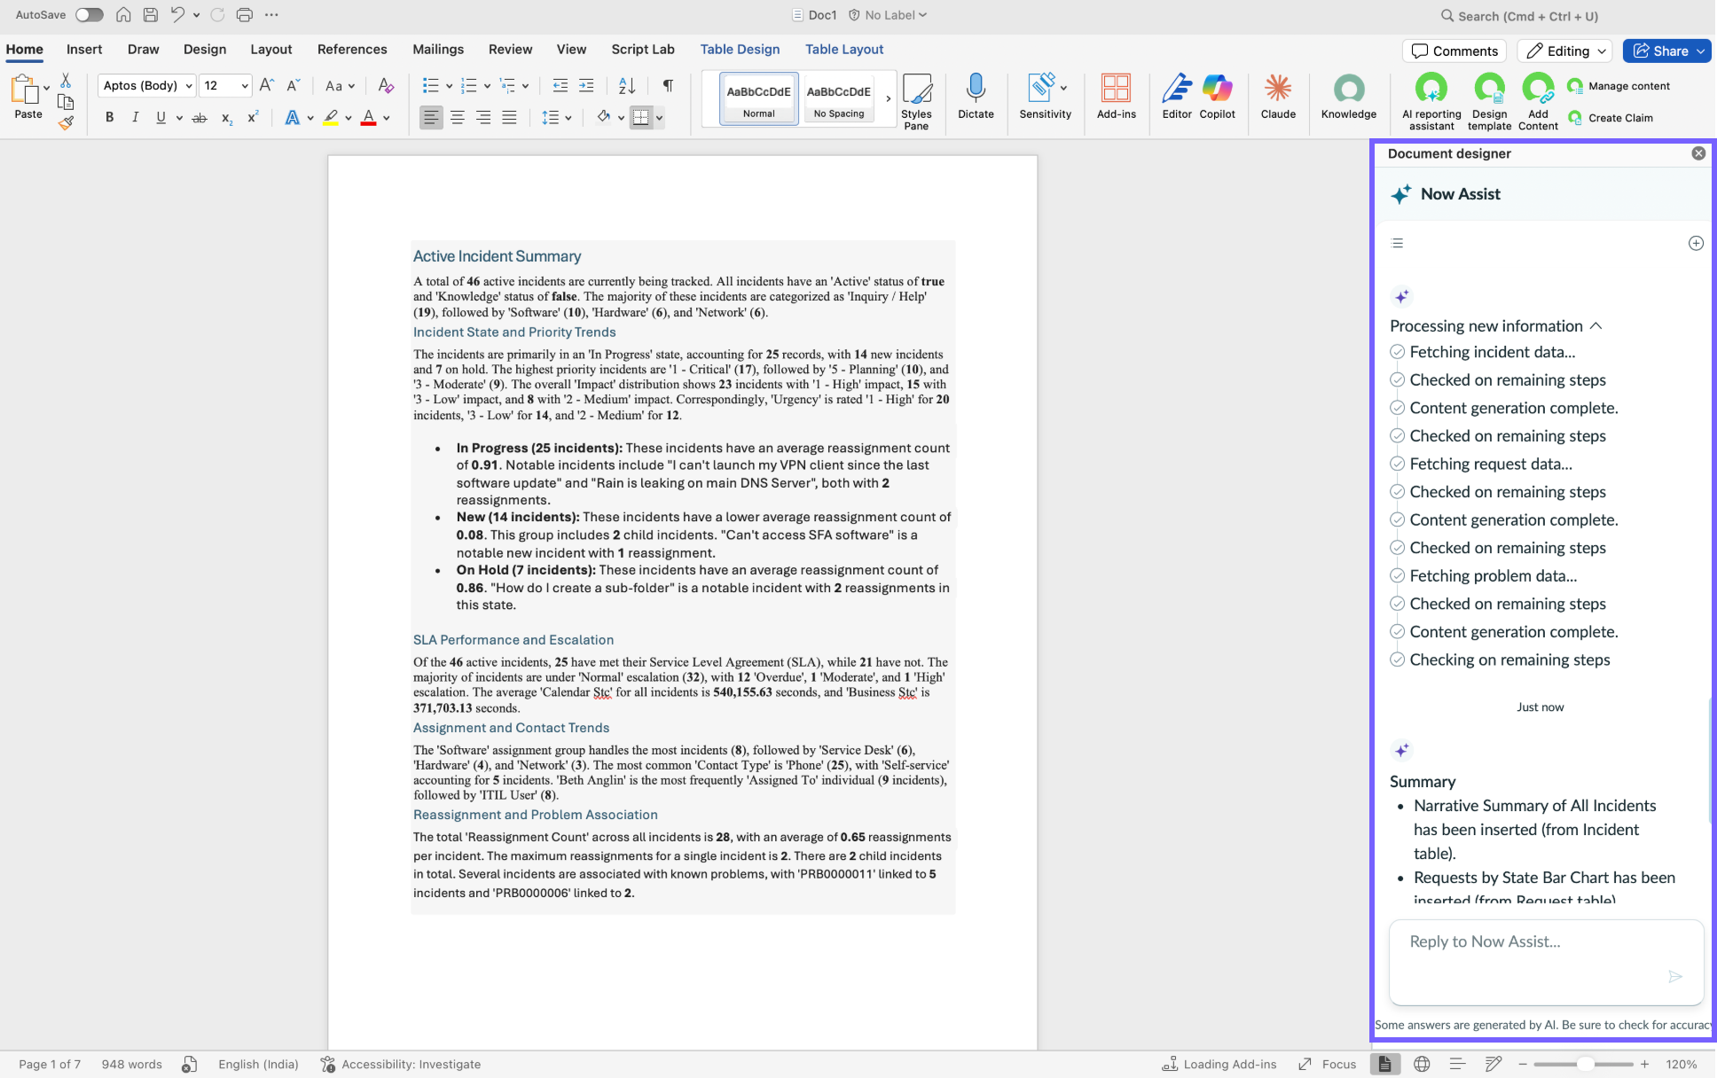Open the Editor tool

point(1177,97)
